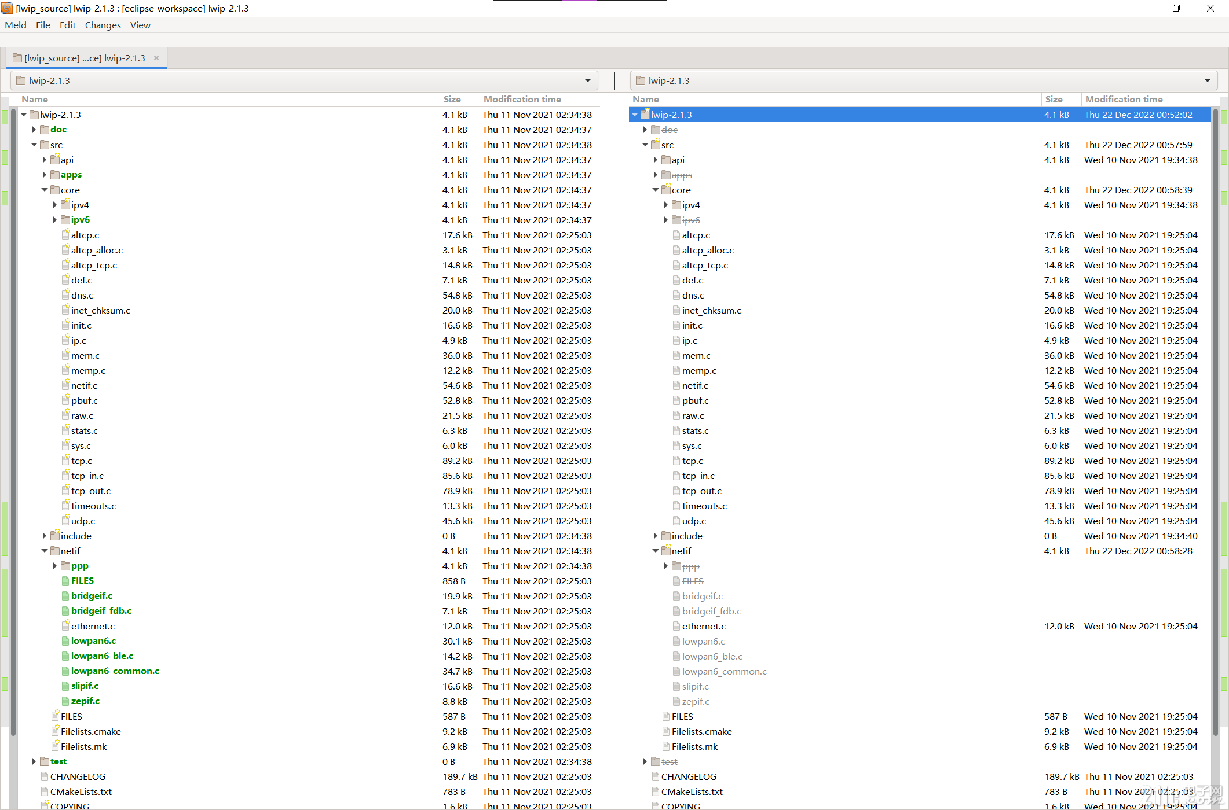Select tcp_out.c in right pane
The image size is (1229, 810).
(x=702, y=491)
